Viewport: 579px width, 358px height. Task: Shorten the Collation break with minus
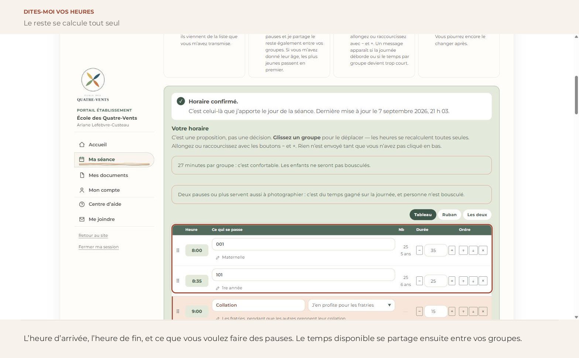tap(419, 311)
